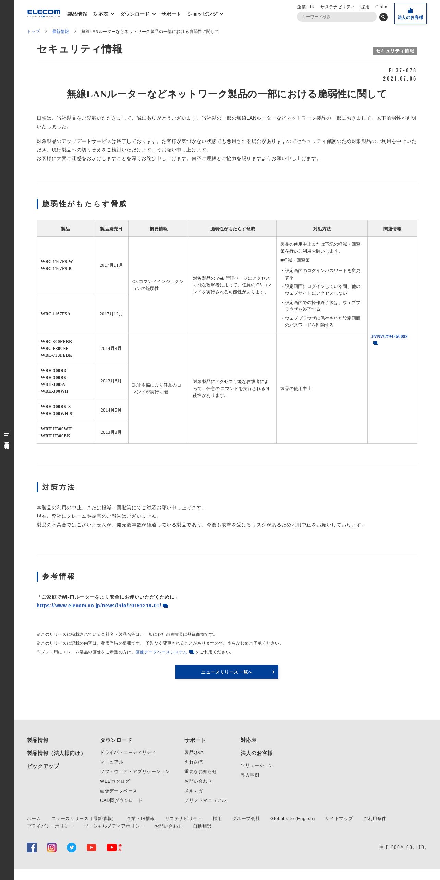Open footer ソフトウェア・アプリケーション link
The height and width of the screenshot is (880, 440).
[x=135, y=771]
